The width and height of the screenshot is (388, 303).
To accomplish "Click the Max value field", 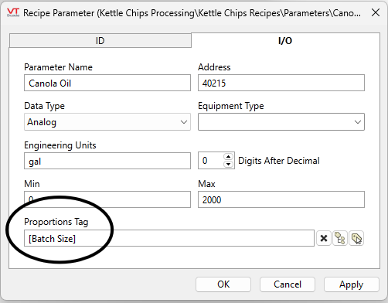I will tap(281, 199).
